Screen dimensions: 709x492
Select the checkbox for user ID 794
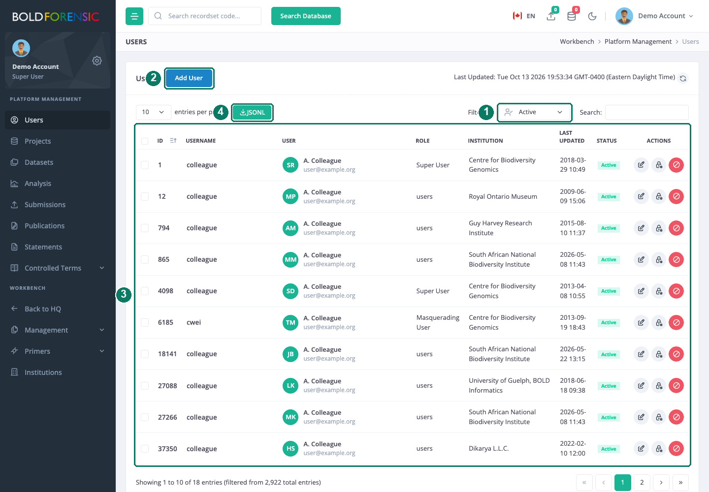(x=145, y=228)
